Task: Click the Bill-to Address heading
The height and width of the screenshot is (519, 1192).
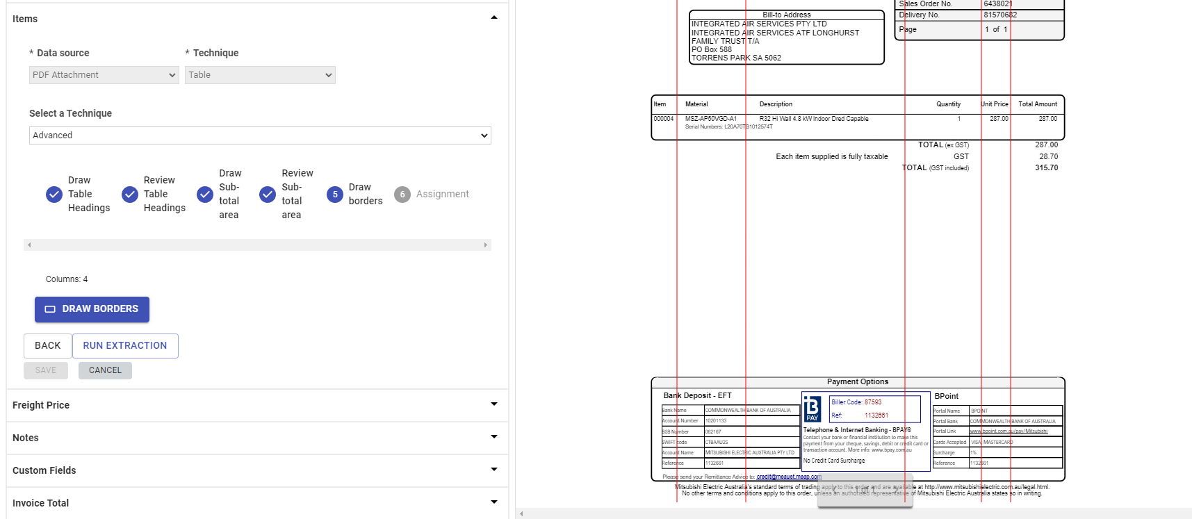Action: (x=786, y=15)
